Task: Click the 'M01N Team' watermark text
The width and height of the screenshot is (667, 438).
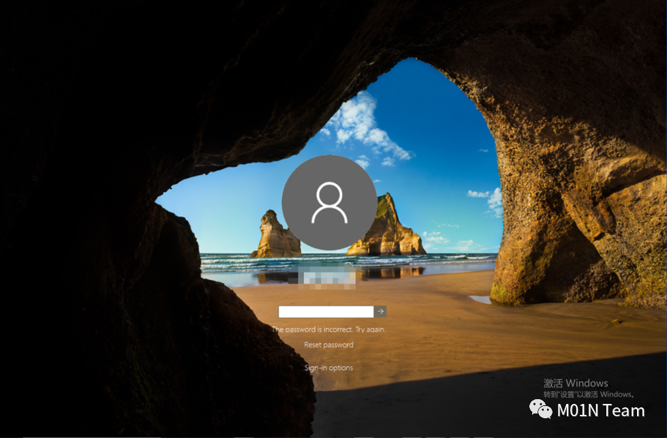Action: pos(600,410)
